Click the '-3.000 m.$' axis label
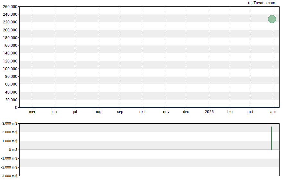Screen dimensions: 285x181 9,176
